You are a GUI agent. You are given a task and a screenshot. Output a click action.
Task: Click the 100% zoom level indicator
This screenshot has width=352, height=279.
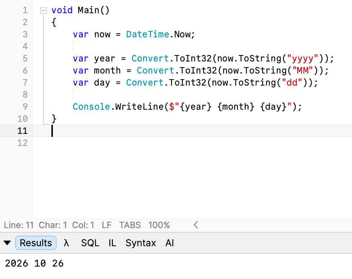(159, 225)
